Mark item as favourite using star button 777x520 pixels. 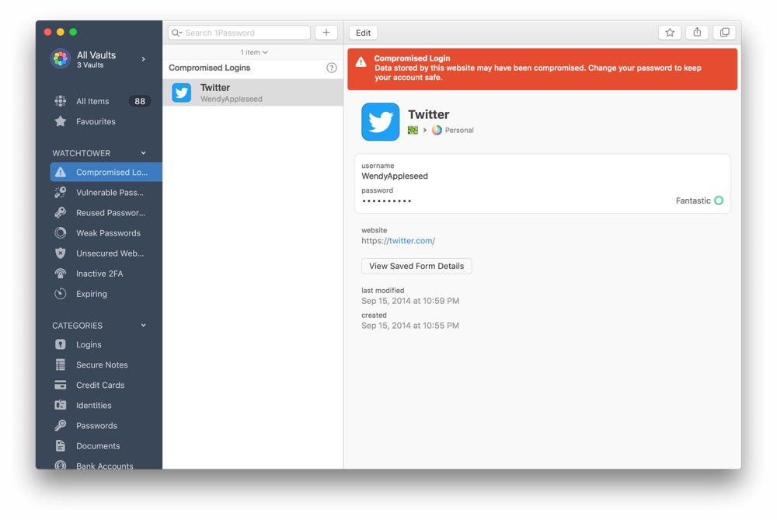pos(670,33)
